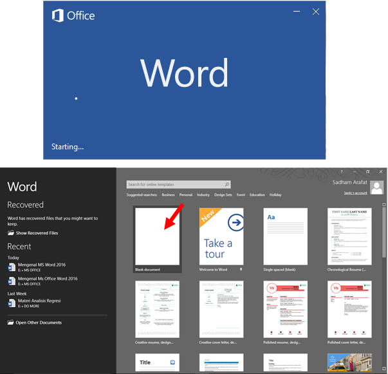Click the pin icon next to Welcome to Word

click(241, 270)
